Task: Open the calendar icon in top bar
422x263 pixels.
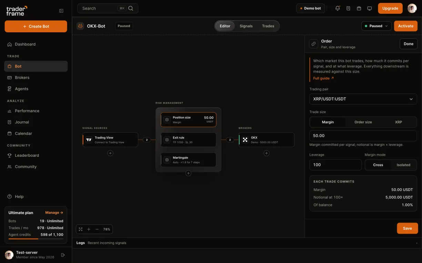Action: point(359,8)
